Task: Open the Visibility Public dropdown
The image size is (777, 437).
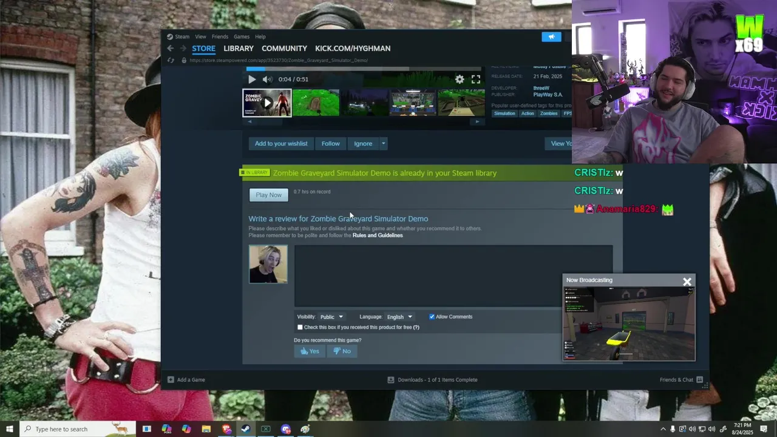Action: pyautogui.click(x=331, y=317)
